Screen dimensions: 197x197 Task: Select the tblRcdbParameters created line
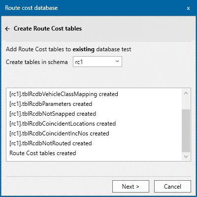coord(51,104)
